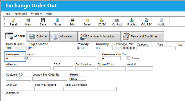Open the Customer Information tab
185x101 pixels.
click(x=99, y=36)
